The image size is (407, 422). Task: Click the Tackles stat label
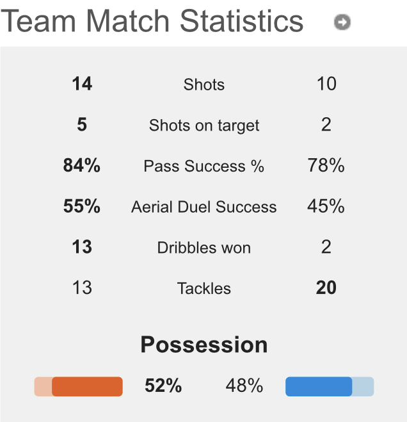pos(204,289)
